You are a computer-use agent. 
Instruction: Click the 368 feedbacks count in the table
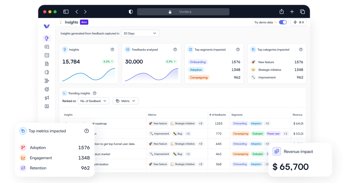coord(219,164)
